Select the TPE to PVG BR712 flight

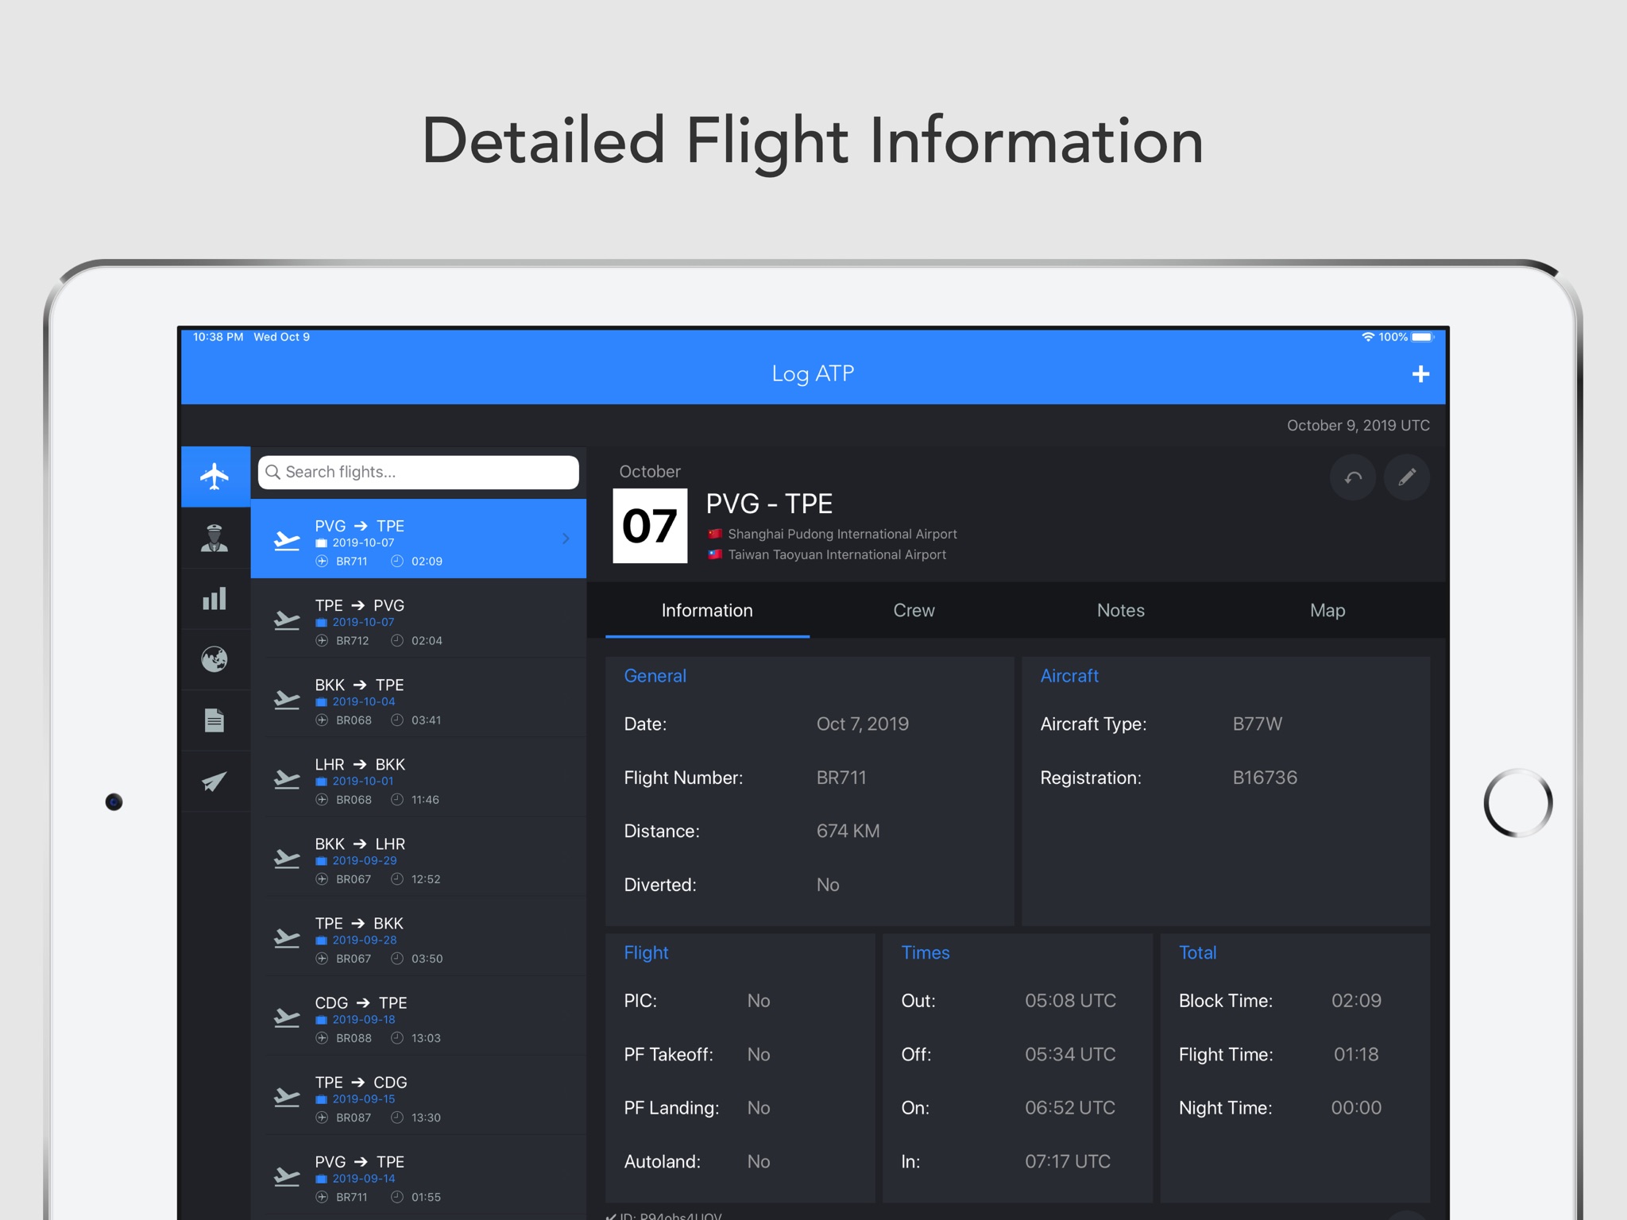tap(419, 621)
